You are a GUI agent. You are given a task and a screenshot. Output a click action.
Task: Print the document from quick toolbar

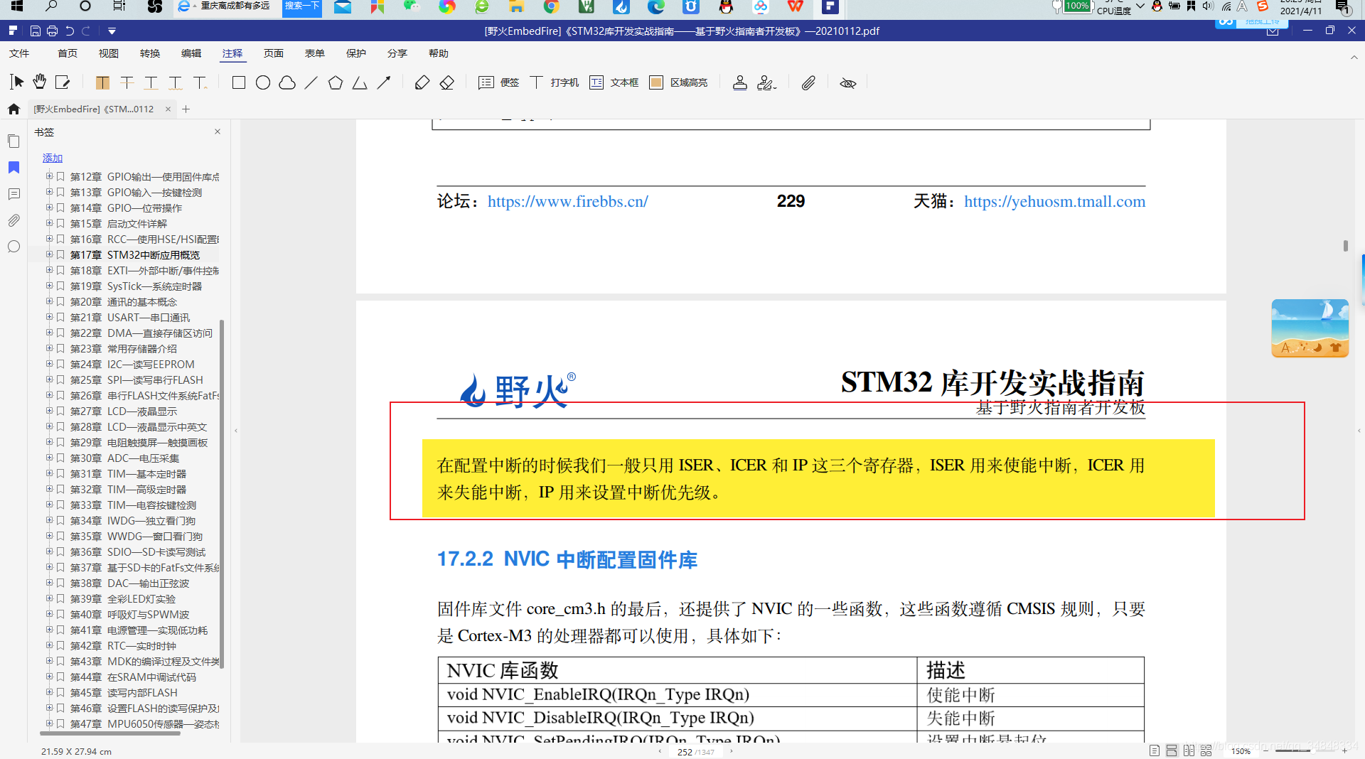(52, 31)
